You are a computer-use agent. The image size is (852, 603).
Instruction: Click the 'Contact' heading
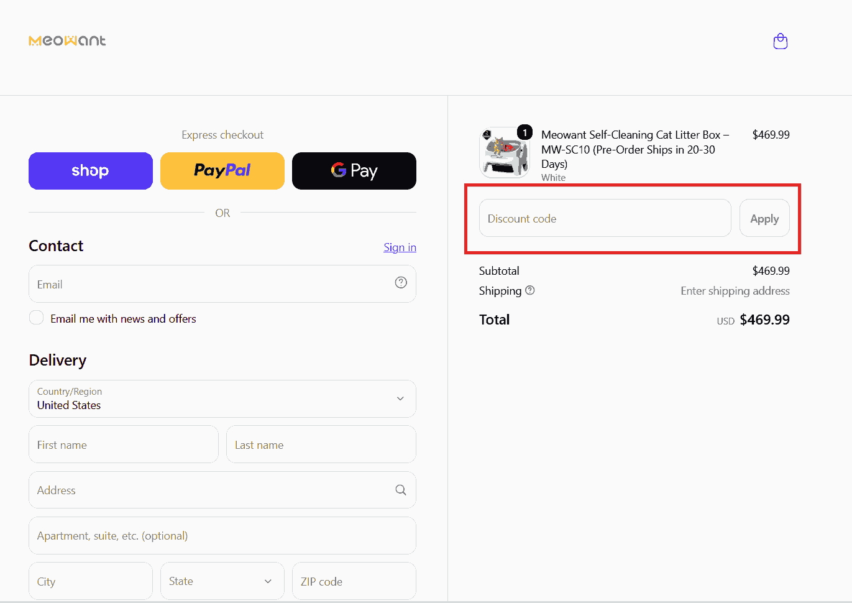click(x=56, y=246)
